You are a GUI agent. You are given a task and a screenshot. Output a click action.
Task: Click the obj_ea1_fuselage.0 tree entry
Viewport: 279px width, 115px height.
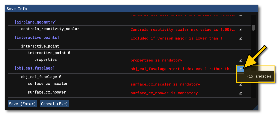tap(41, 77)
